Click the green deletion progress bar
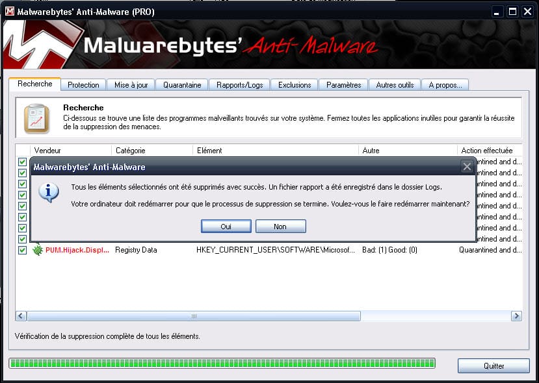Viewport: 539px width, 383px height. tap(222, 363)
